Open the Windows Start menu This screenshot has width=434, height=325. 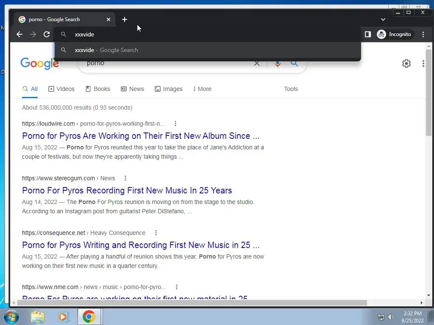pyautogui.click(x=11, y=317)
